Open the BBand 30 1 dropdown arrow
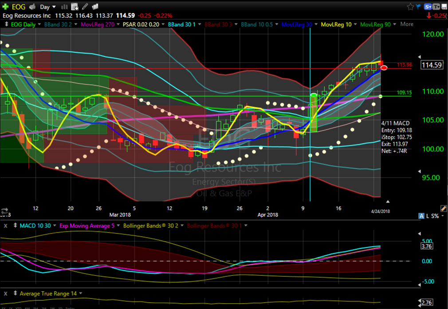 pos(200,24)
